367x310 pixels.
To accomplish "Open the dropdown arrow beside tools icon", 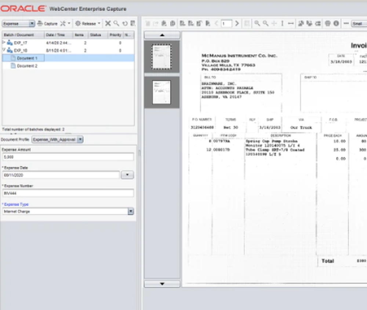I will point(69,23).
